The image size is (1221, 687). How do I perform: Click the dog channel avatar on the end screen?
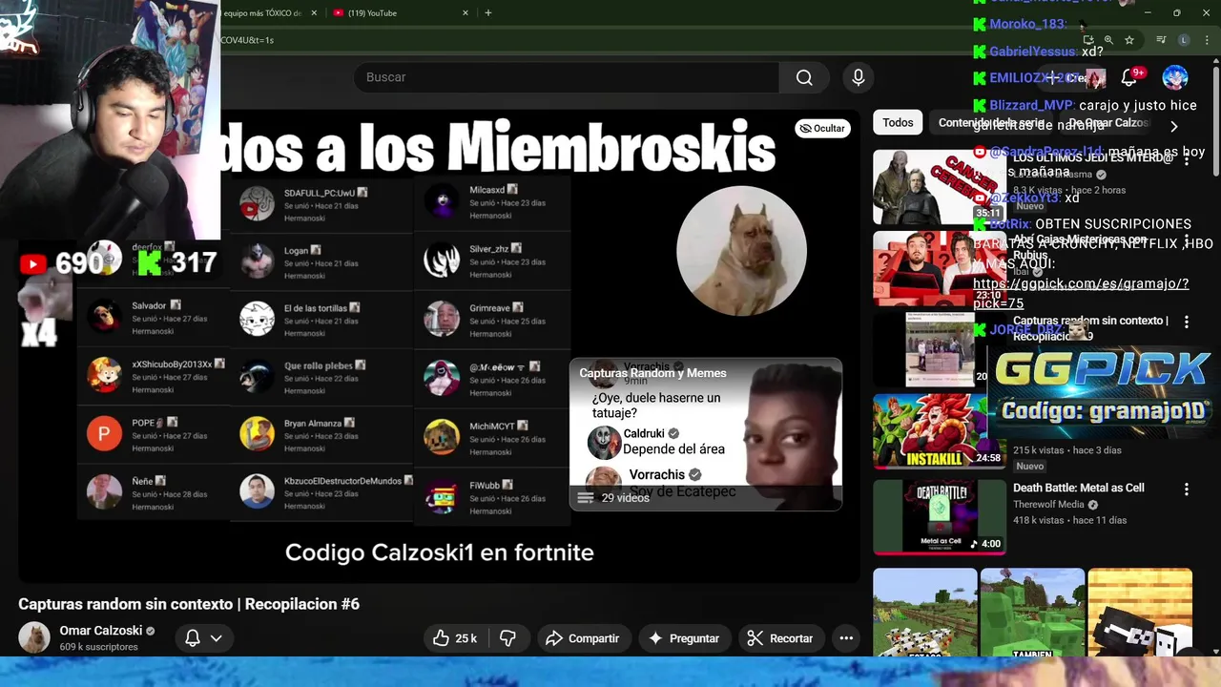tap(741, 251)
